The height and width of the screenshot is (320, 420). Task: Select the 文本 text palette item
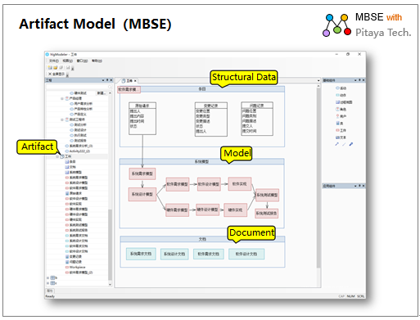[x=341, y=137]
